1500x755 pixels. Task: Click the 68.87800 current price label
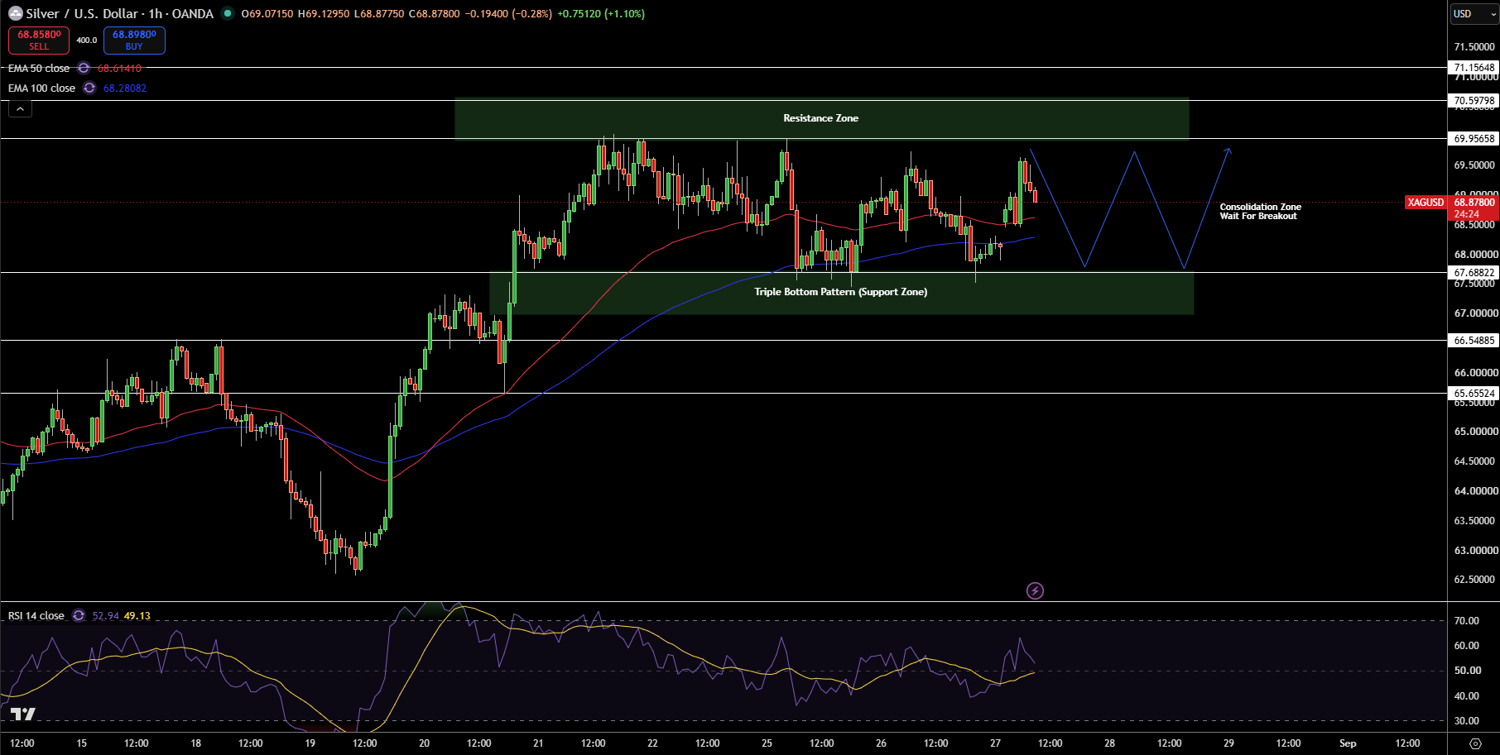(1474, 203)
